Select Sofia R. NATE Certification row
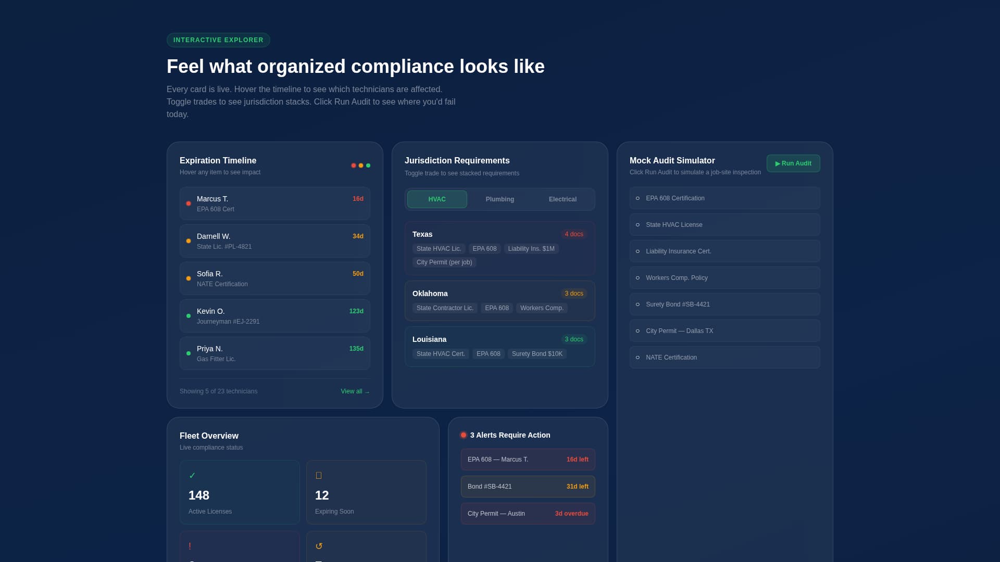1000x562 pixels. coord(275,278)
